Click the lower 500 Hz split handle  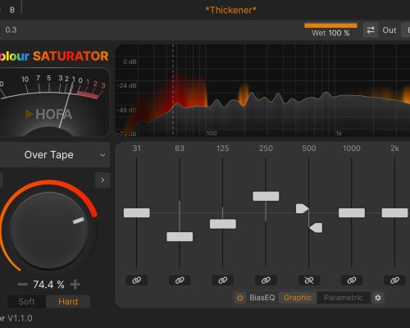tap(316, 228)
